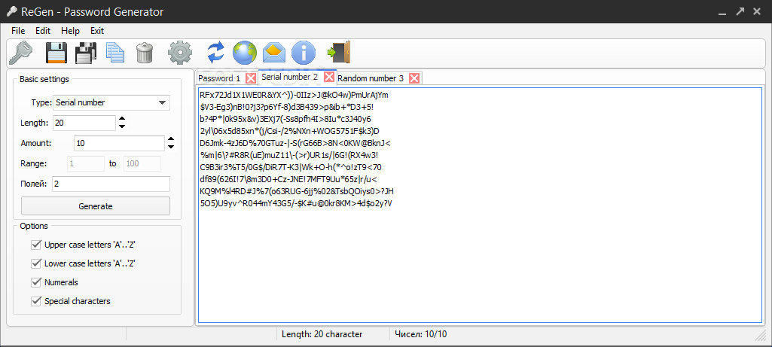
Task: Close the Serial number 2 tab
Action: point(329,77)
